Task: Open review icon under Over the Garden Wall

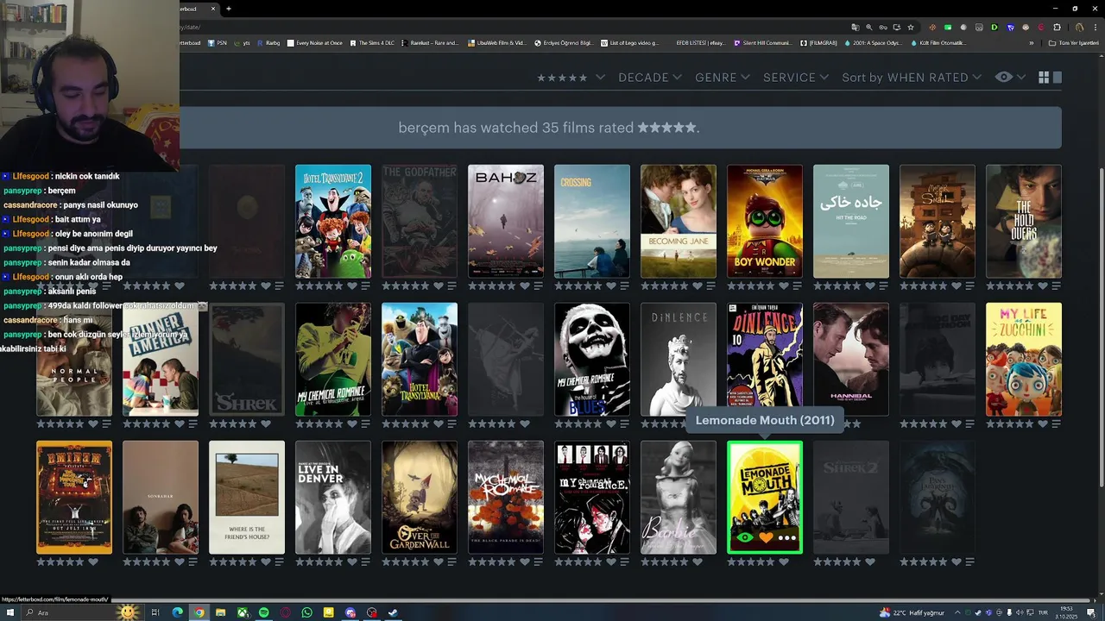Action: (x=451, y=561)
